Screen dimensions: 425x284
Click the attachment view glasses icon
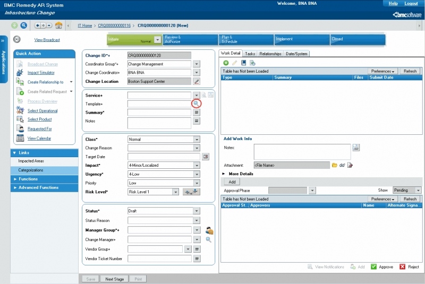(342, 165)
